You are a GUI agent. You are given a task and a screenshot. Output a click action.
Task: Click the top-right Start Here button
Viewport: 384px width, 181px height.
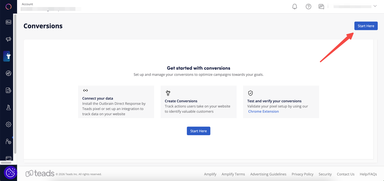(x=366, y=26)
